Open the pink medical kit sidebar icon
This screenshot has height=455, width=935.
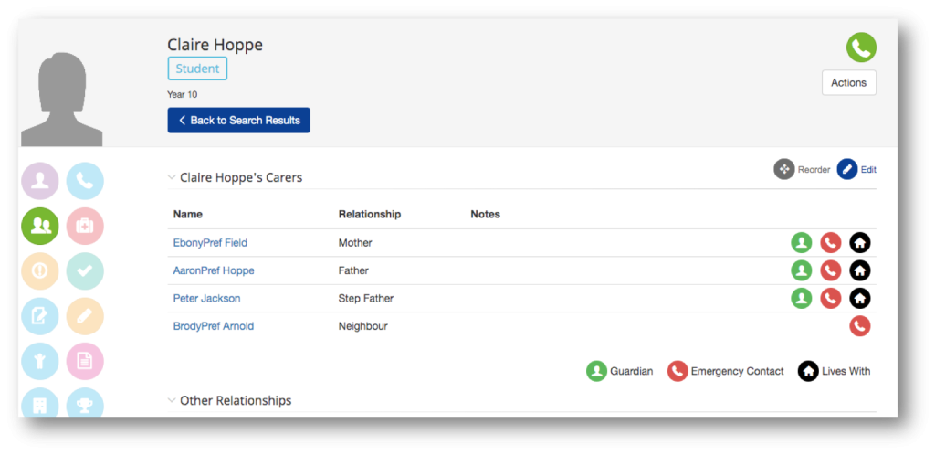coord(85,226)
